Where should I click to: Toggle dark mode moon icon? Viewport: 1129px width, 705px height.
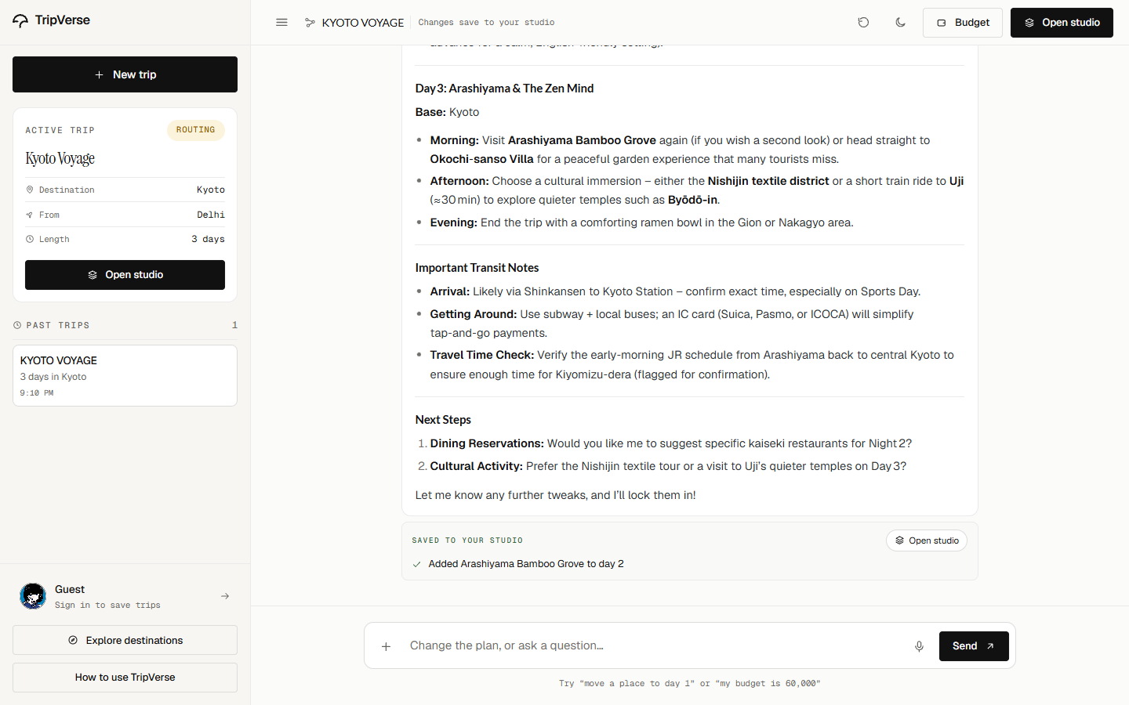[x=900, y=23]
